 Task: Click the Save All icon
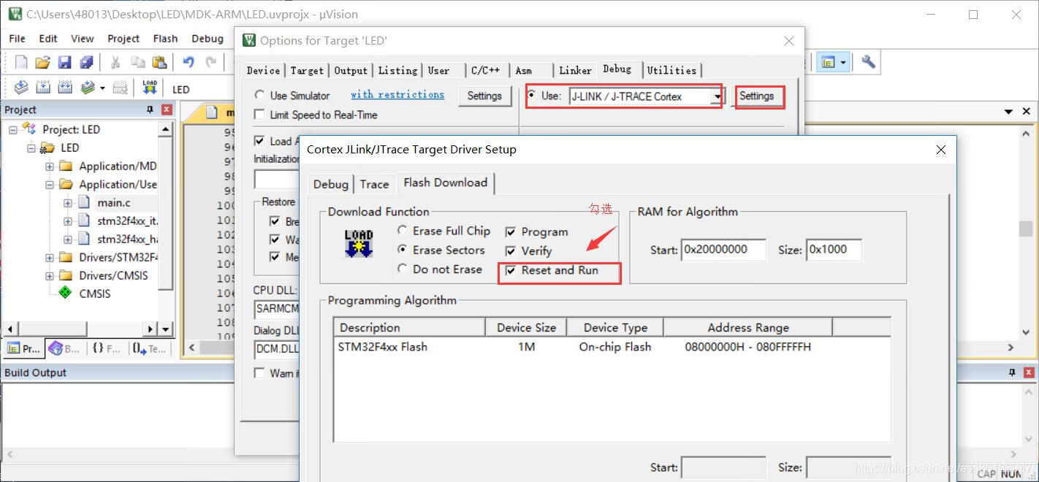coord(86,63)
